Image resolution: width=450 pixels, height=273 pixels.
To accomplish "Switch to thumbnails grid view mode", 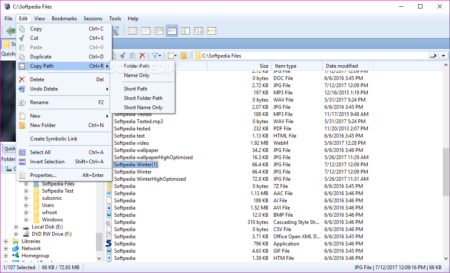I will pos(198,30).
